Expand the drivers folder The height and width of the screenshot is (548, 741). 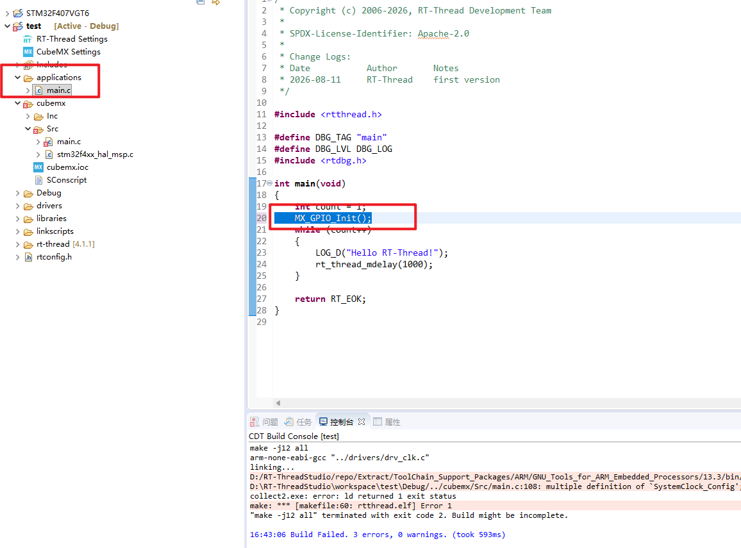(x=17, y=206)
